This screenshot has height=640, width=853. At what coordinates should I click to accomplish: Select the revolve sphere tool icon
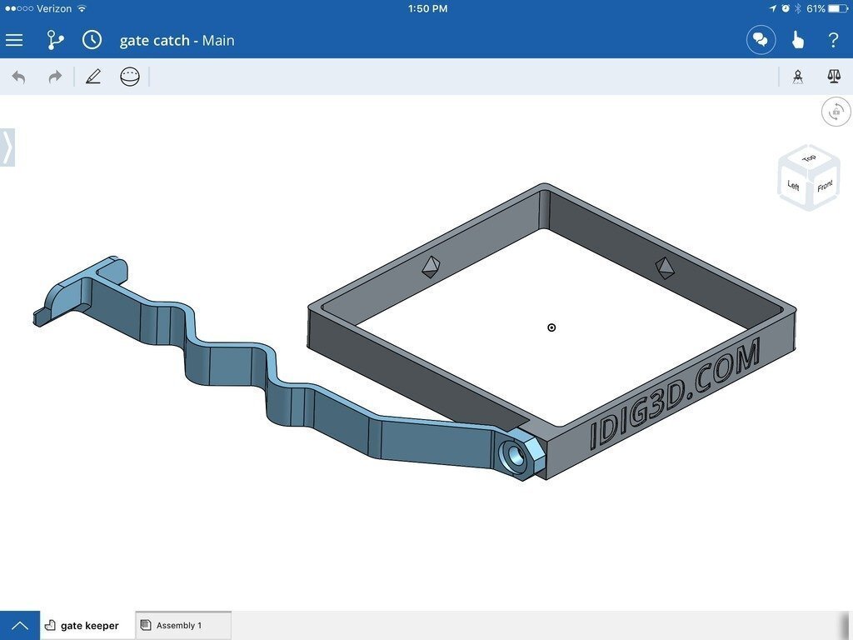tap(129, 76)
